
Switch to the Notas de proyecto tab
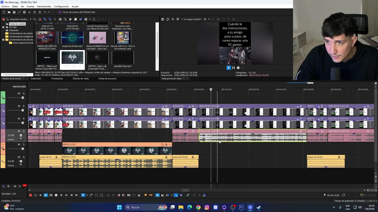coord(107,79)
